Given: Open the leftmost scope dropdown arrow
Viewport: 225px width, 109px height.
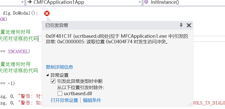Looking at the screenshot, I should [22, 2].
